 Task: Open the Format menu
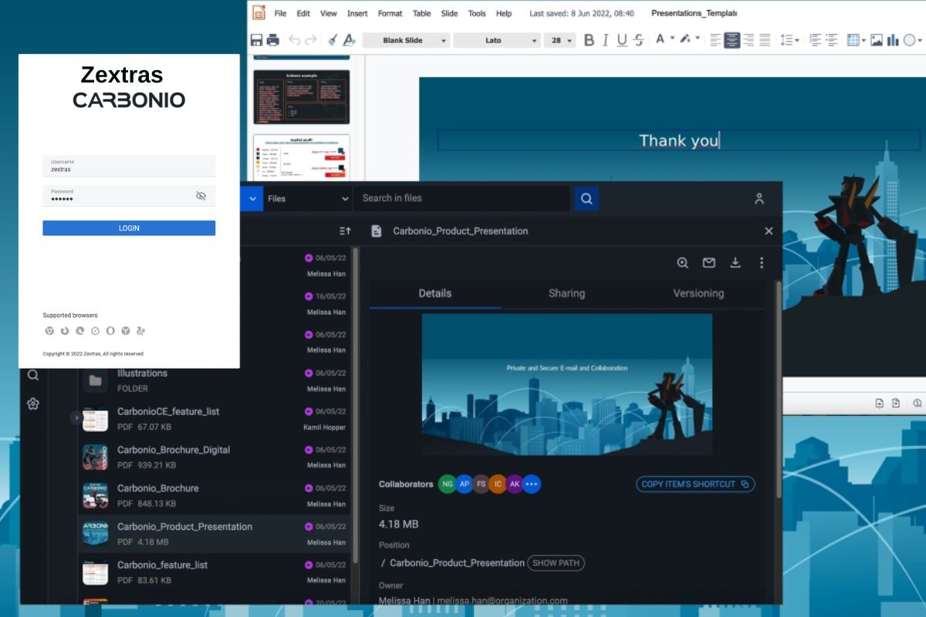(390, 13)
